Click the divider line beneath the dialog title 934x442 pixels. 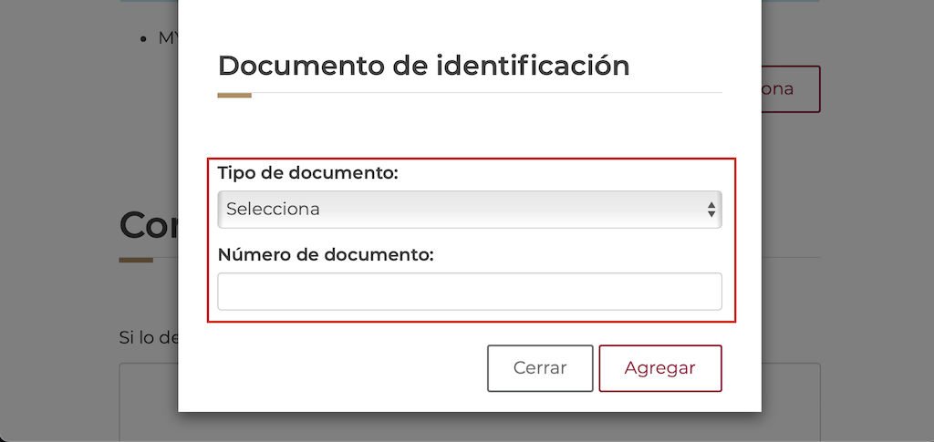pyautogui.click(x=487, y=93)
